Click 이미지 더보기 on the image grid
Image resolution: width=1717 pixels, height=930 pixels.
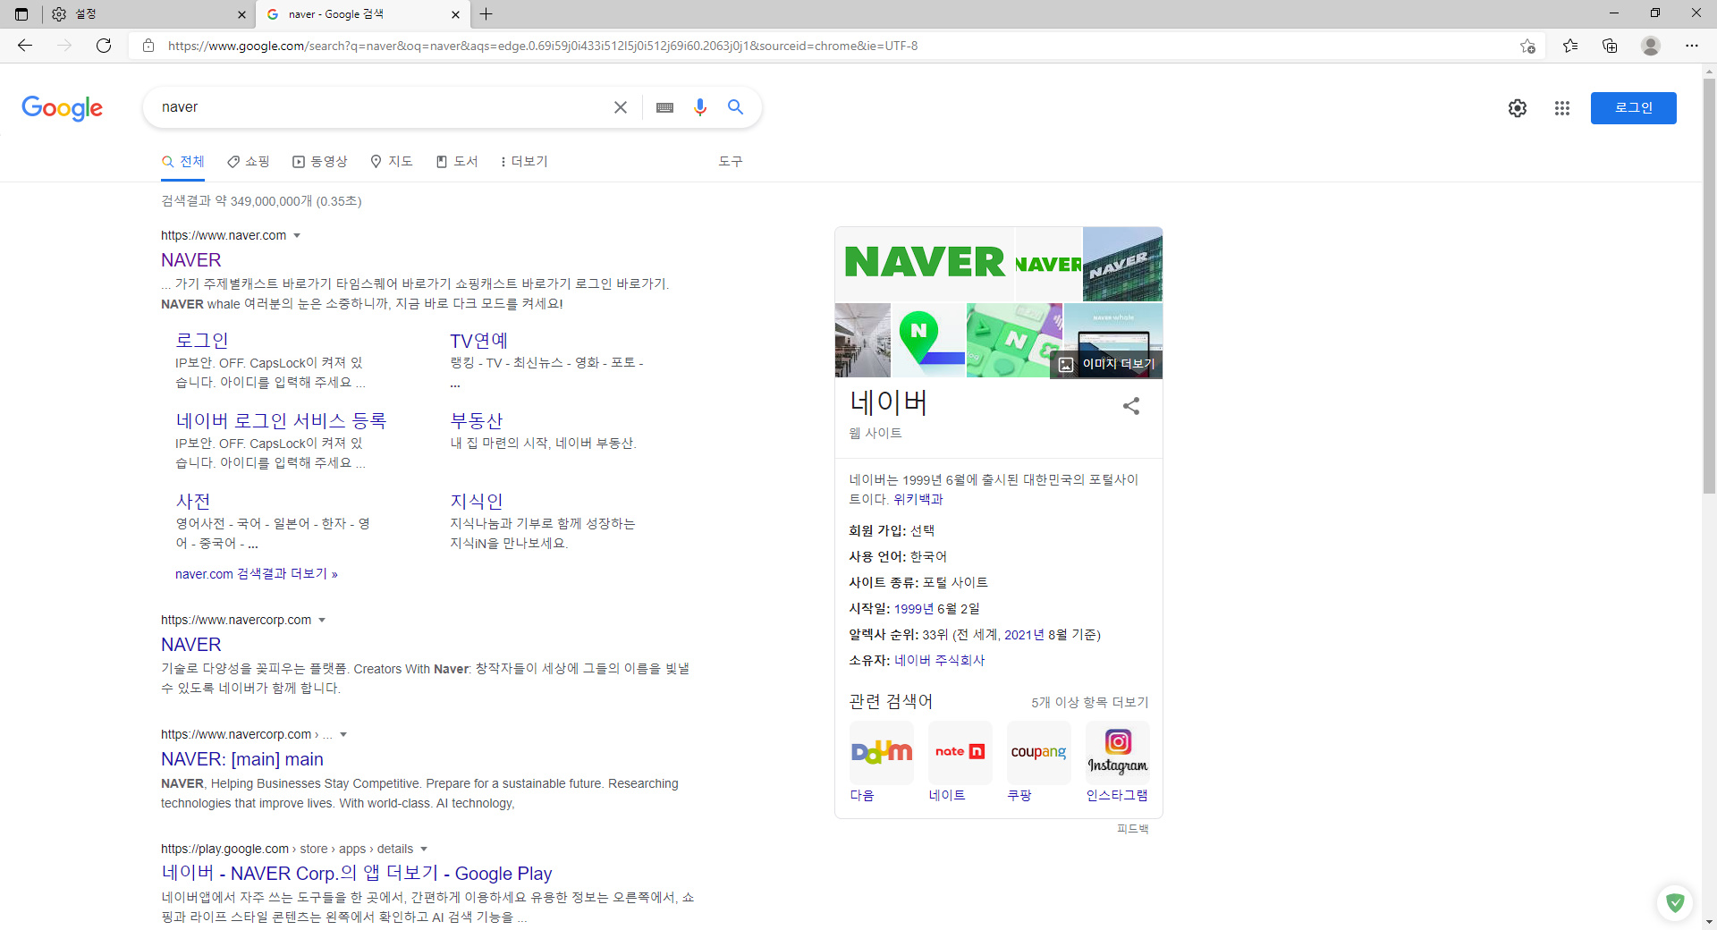pos(1107,364)
